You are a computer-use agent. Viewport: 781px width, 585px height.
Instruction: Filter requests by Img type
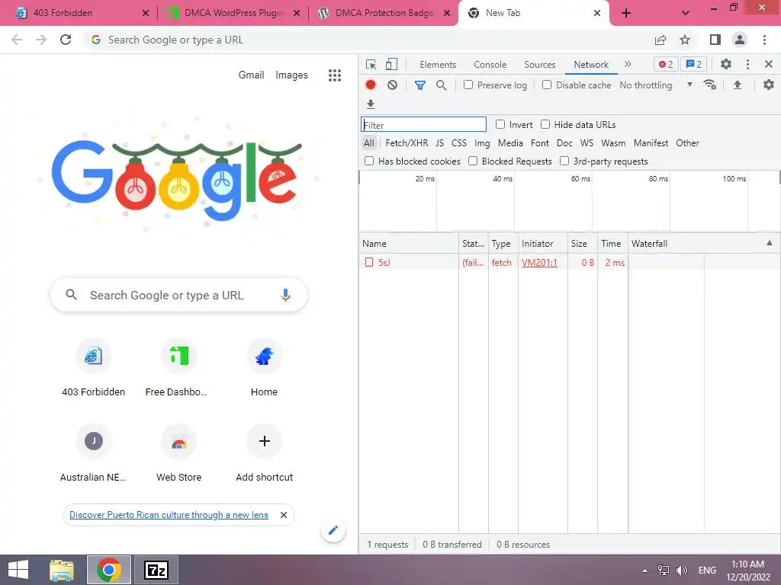pyautogui.click(x=482, y=143)
